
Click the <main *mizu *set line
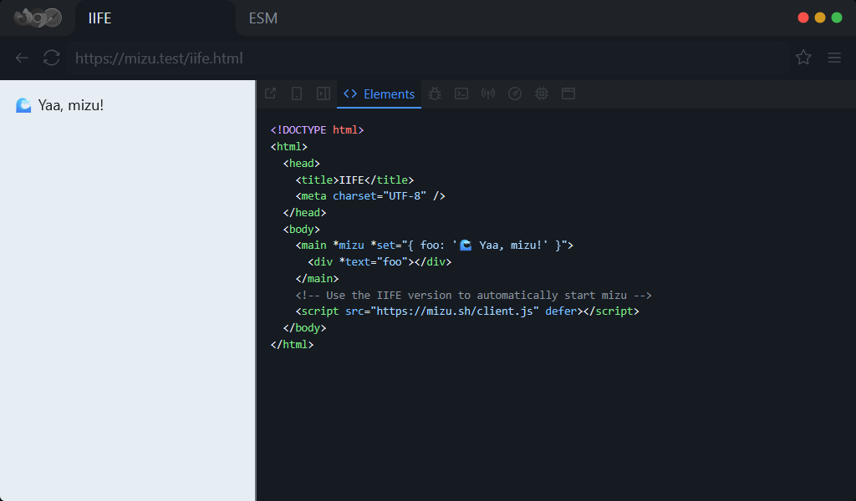[x=435, y=245]
